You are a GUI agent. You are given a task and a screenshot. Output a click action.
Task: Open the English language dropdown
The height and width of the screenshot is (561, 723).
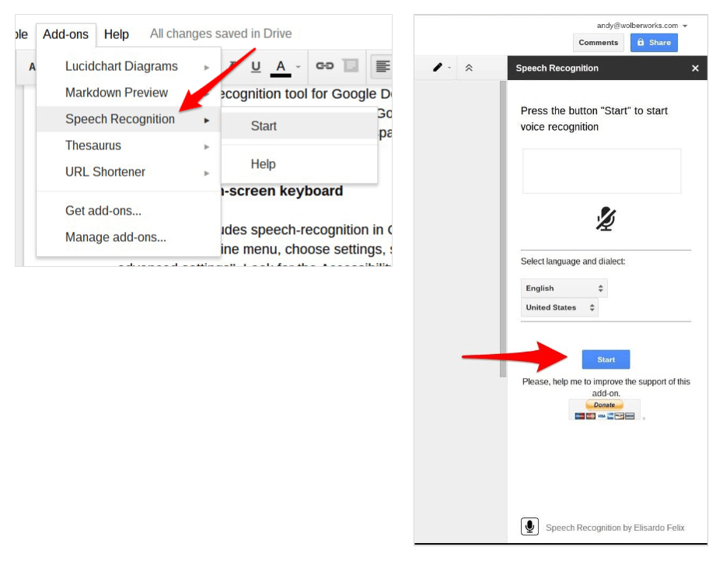click(x=564, y=288)
